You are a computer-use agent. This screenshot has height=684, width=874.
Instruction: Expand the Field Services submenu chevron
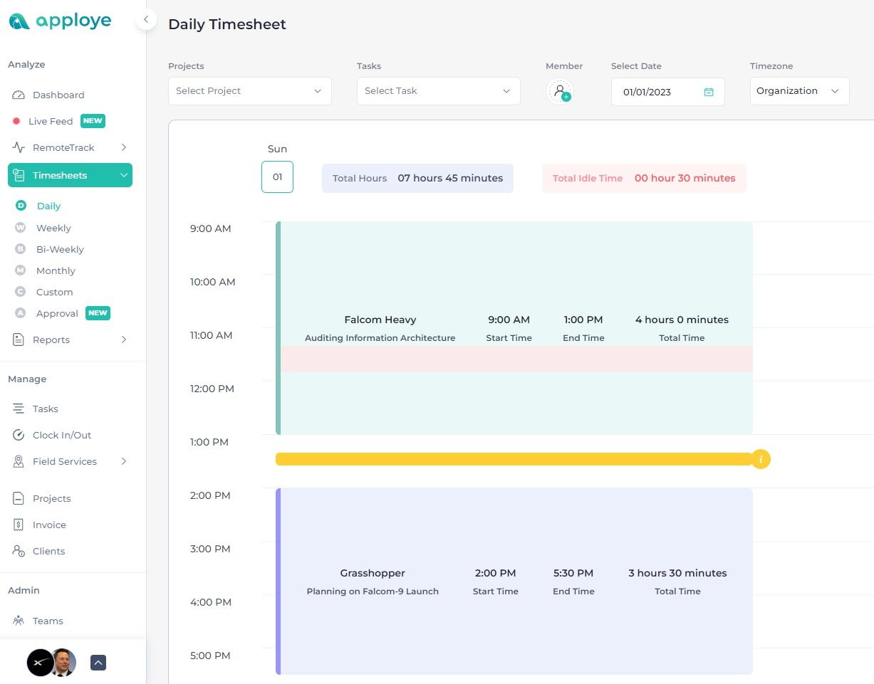[x=123, y=461]
